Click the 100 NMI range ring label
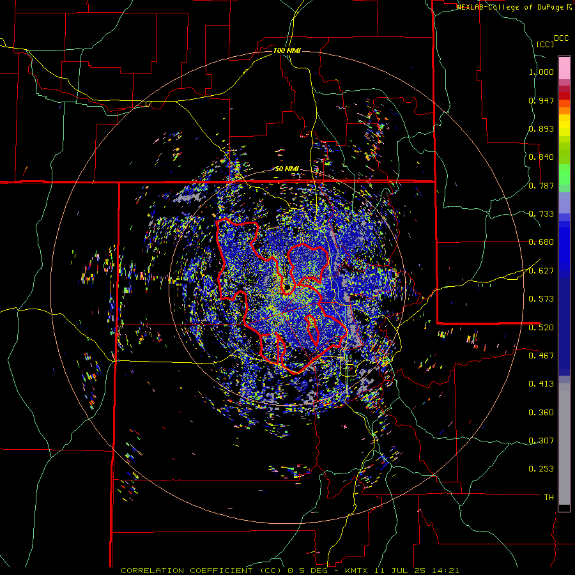 [287, 50]
